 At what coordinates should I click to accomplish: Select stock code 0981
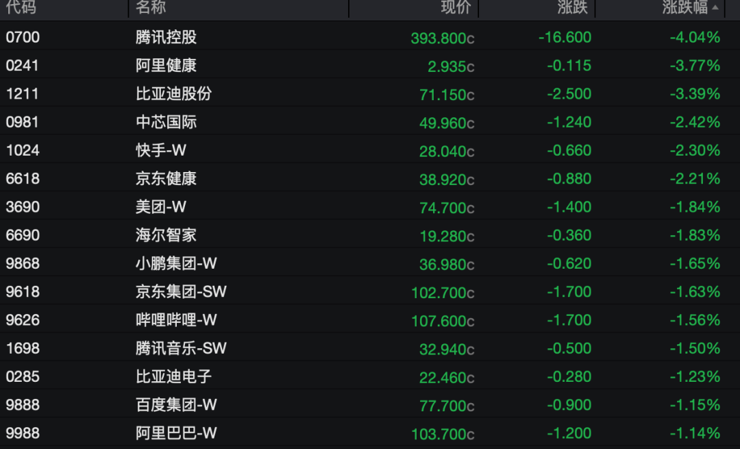[x=23, y=122]
